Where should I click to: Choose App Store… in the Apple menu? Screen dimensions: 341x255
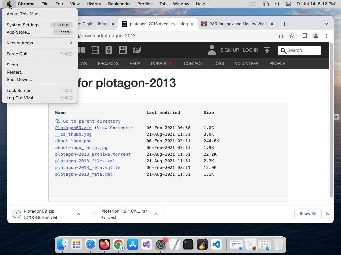tap(39, 32)
